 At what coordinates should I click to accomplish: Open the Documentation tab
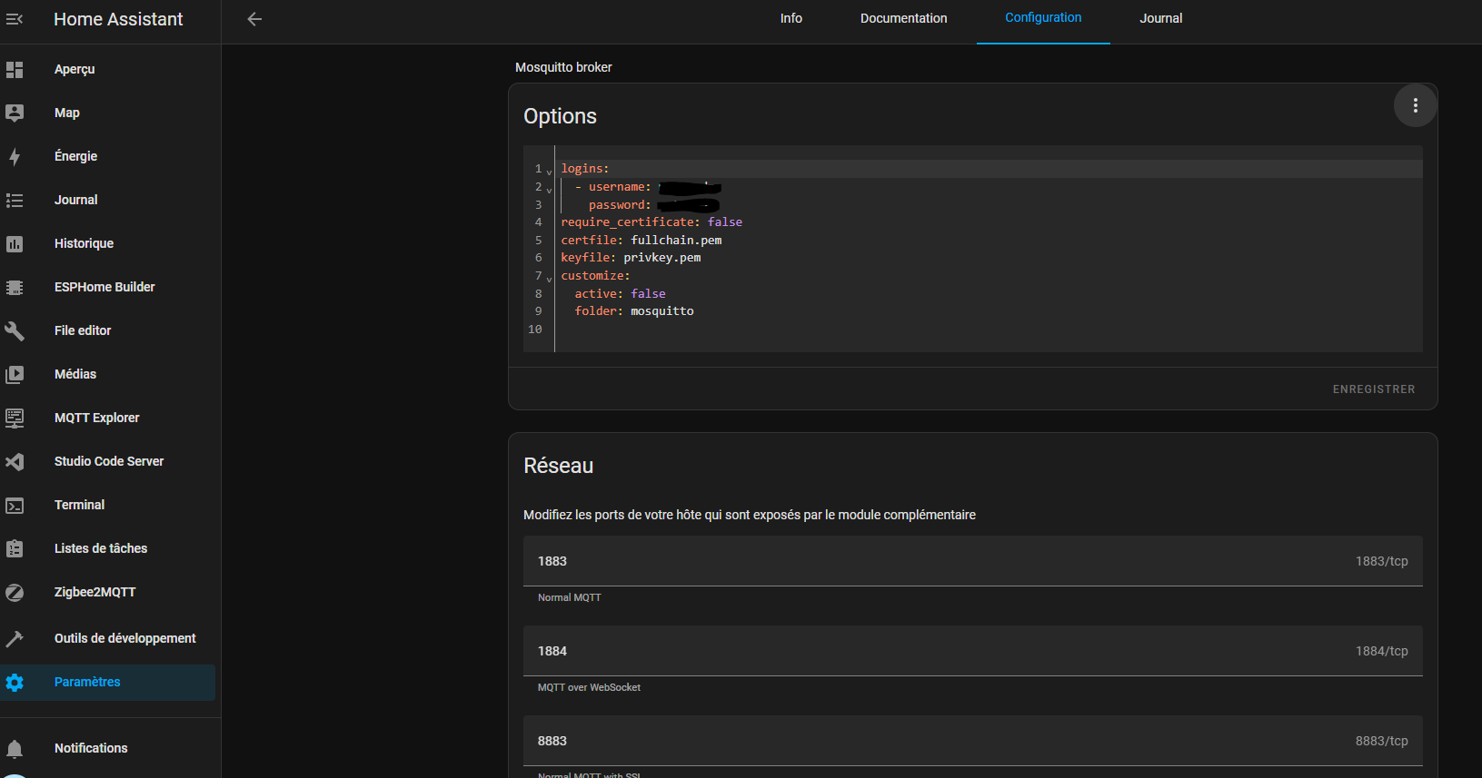tap(903, 18)
